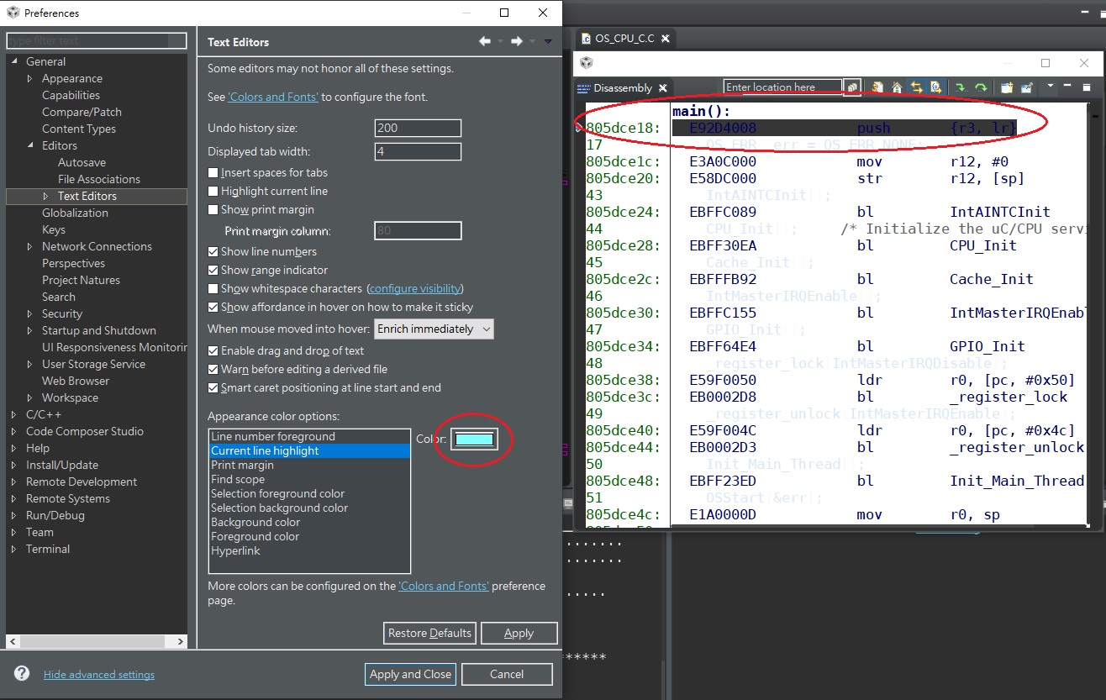This screenshot has height=700, width=1106.
Task: Open the Preferences view menu triangle
Action: coord(548,41)
